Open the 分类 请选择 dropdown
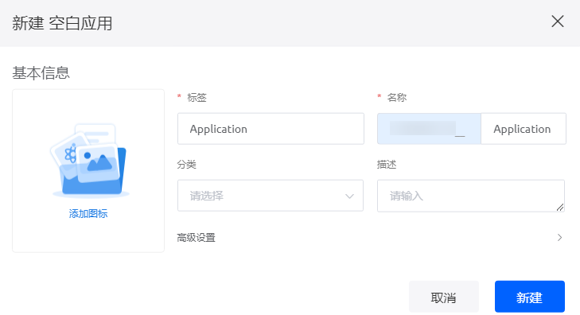 click(271, 196)
